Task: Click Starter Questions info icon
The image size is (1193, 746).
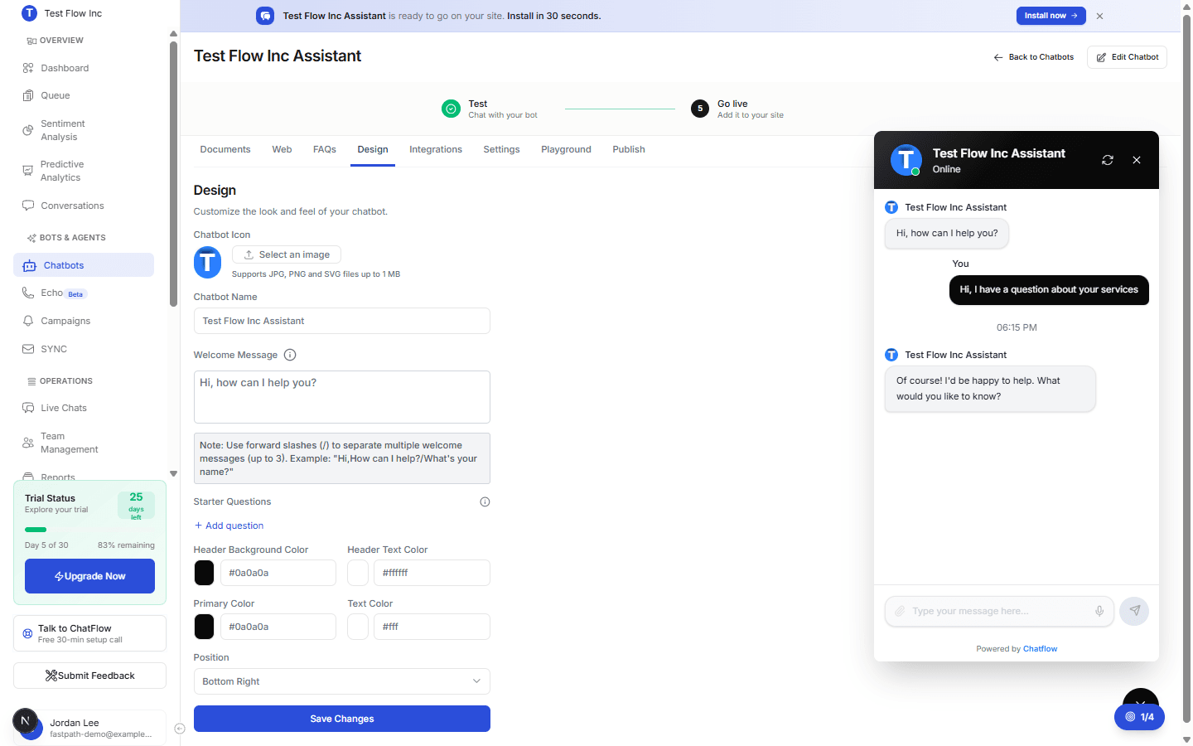Action: [485, 501]
